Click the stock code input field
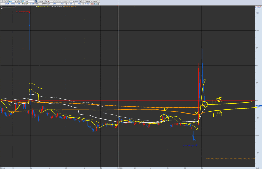Screen dimensions: 262x169 click(x=12, y=1)
